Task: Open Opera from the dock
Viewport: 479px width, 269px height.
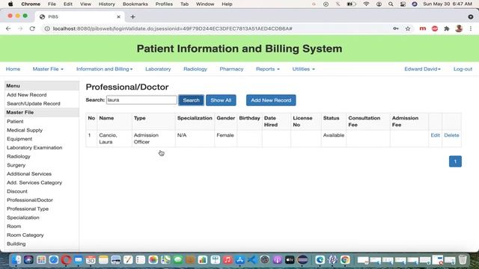Action: click(x=66, y=260)
